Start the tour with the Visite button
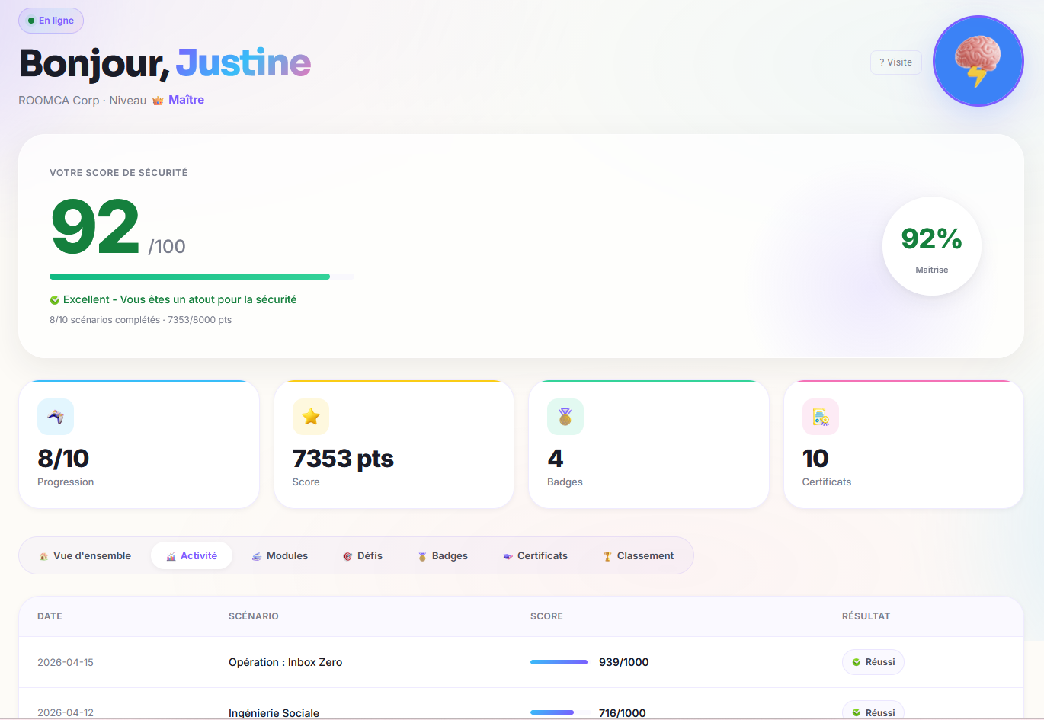Image resolution: width=1044 pixels, height=720 pixels. [896, 62]
